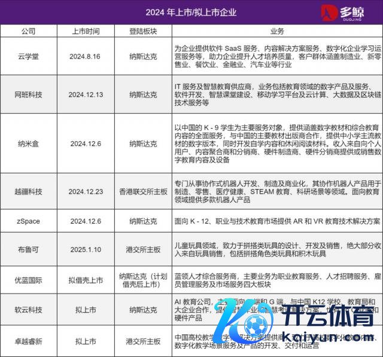The height and width of the screenshot is (357, 383).
Task: Click the 香港联交所主板 board cell
Action: click(144, 192)
